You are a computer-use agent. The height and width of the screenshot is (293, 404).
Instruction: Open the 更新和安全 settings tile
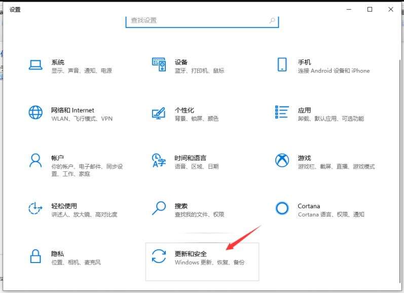click(202, 261)
